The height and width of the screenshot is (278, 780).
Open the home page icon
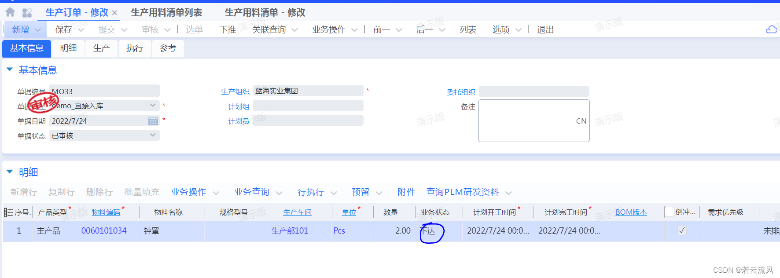point(10,12)
